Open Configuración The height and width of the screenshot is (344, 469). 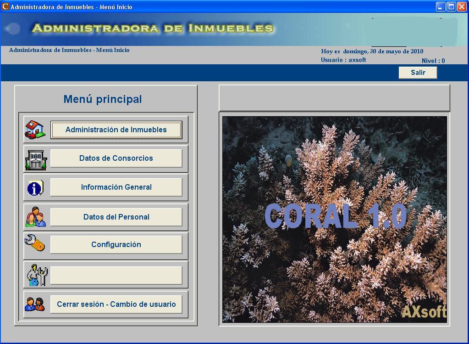tap(116, 244)
